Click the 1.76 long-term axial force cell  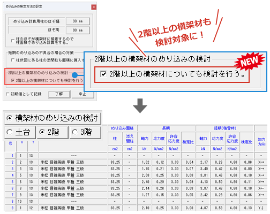pyautogui.click(x=144, y=169)
